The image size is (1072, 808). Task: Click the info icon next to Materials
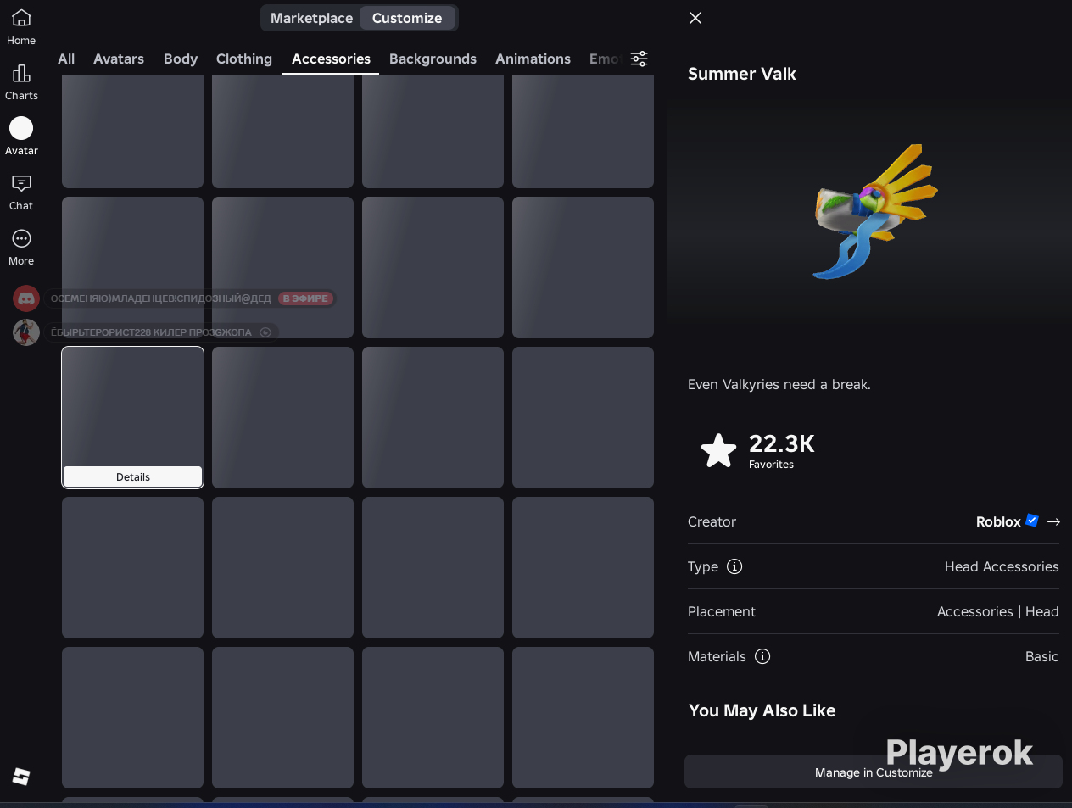[762, 656]
